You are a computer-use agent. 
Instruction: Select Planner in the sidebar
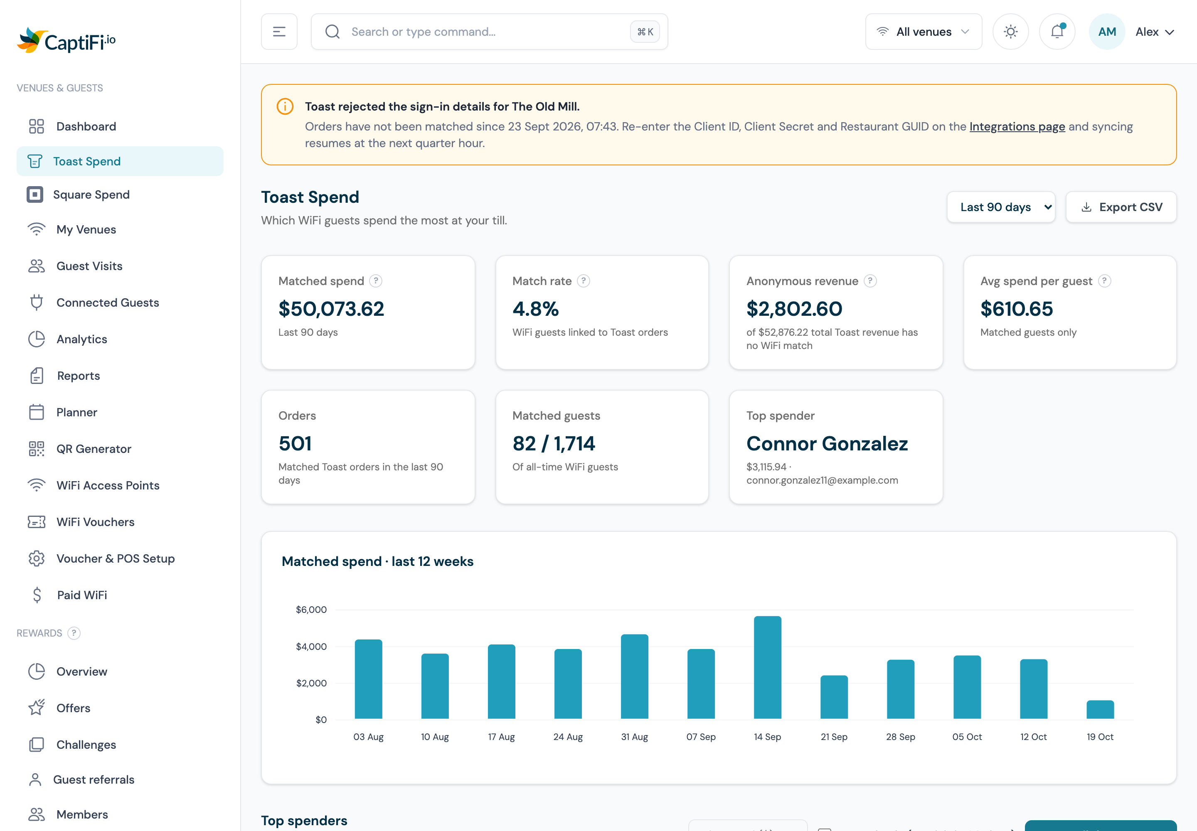click(120, 412)
